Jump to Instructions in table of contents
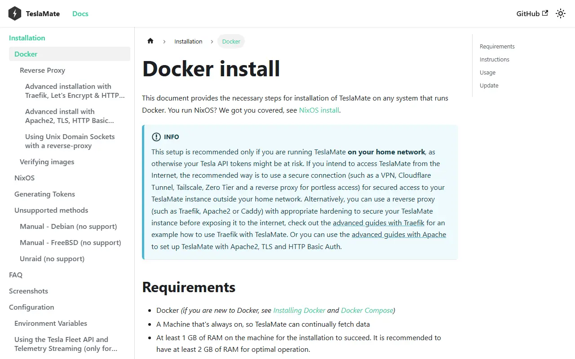 pos(495,59)
